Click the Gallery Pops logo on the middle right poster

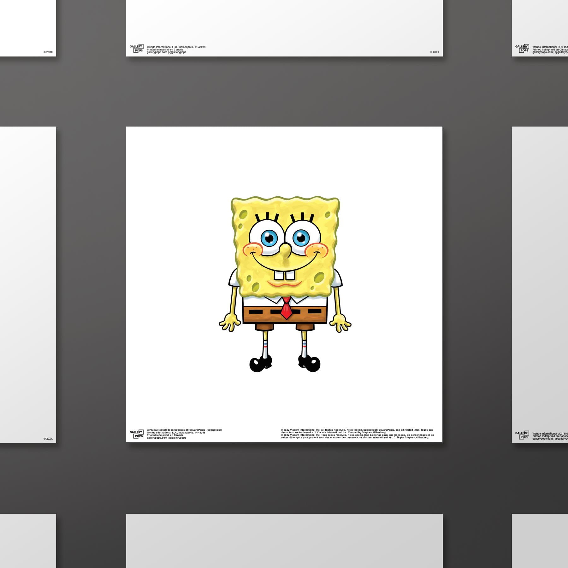pos(522,435)
